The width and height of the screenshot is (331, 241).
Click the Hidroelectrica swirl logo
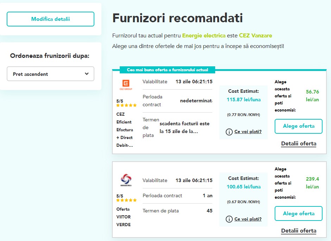[126, 180]
